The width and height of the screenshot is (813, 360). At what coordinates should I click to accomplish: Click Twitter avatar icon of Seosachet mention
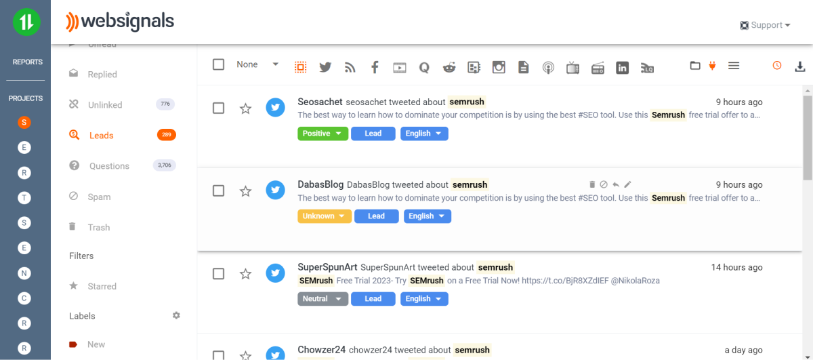[275, 108]
